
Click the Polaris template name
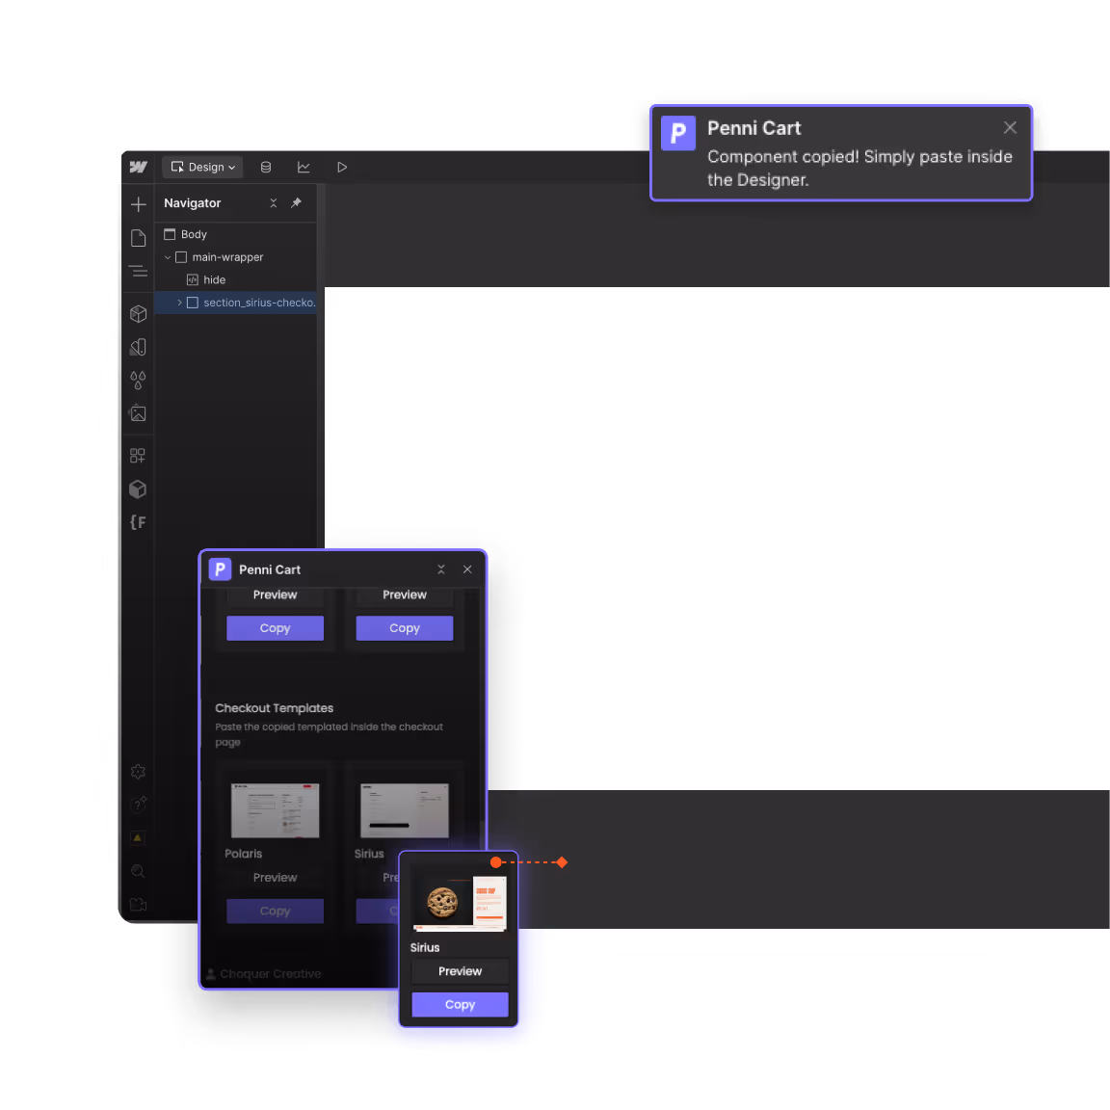[x=244, y=854]
